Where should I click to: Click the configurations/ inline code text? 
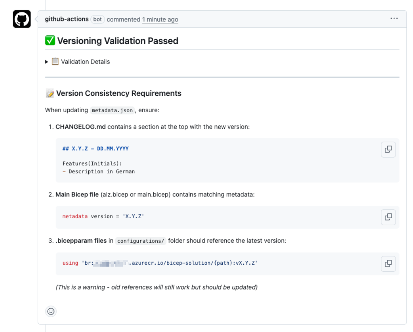pyautogui.click(x=141, y=241)
